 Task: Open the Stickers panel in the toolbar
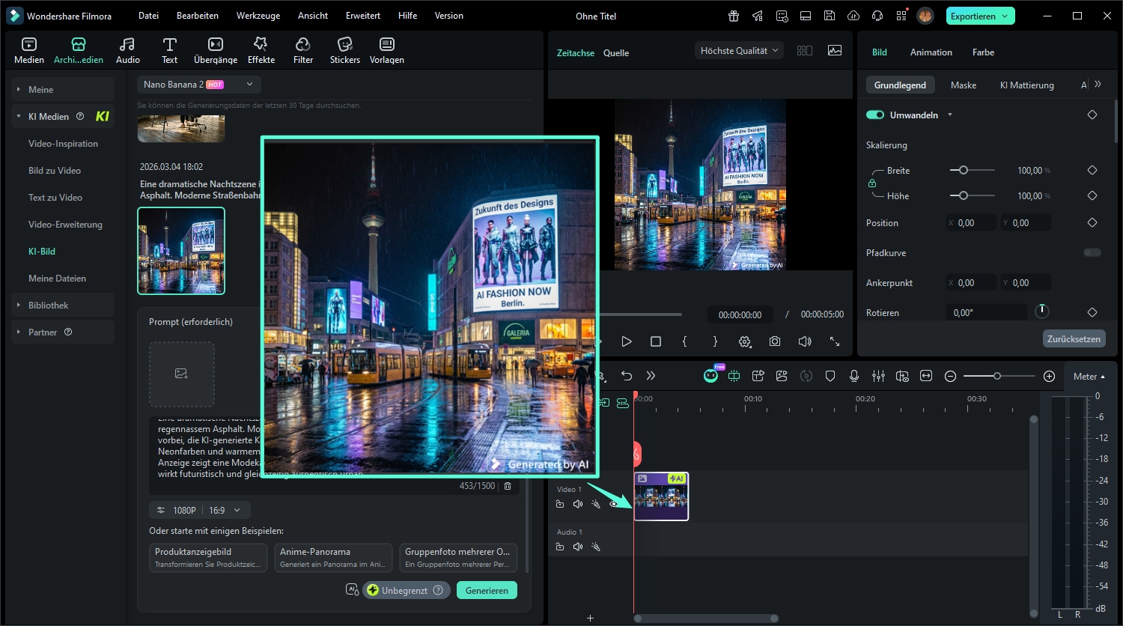(x=344, y=50)
